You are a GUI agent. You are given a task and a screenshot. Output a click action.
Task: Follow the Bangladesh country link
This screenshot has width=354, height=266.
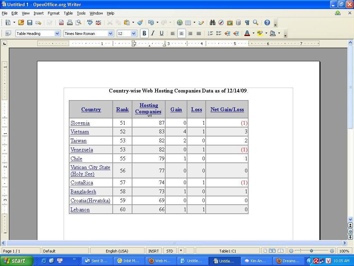click(x=83, y=192)
